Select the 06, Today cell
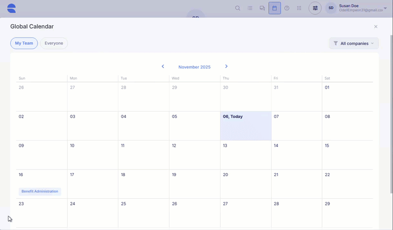 pyautogui.click(x=246, y=126)
